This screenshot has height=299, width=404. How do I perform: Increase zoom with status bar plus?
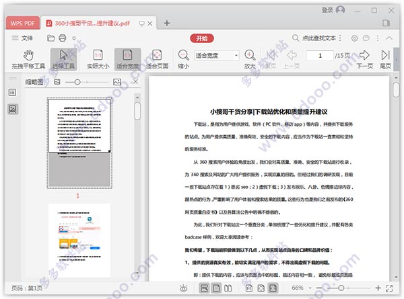pos(378,288)
